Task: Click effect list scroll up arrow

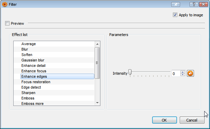Action: pos(97,44)
